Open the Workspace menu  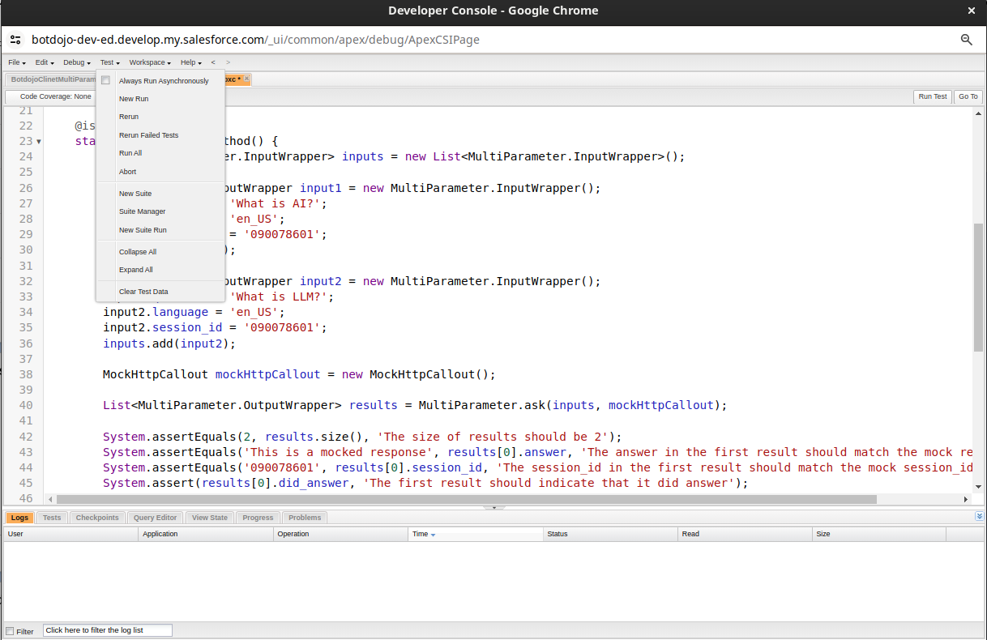coord(150,62)
